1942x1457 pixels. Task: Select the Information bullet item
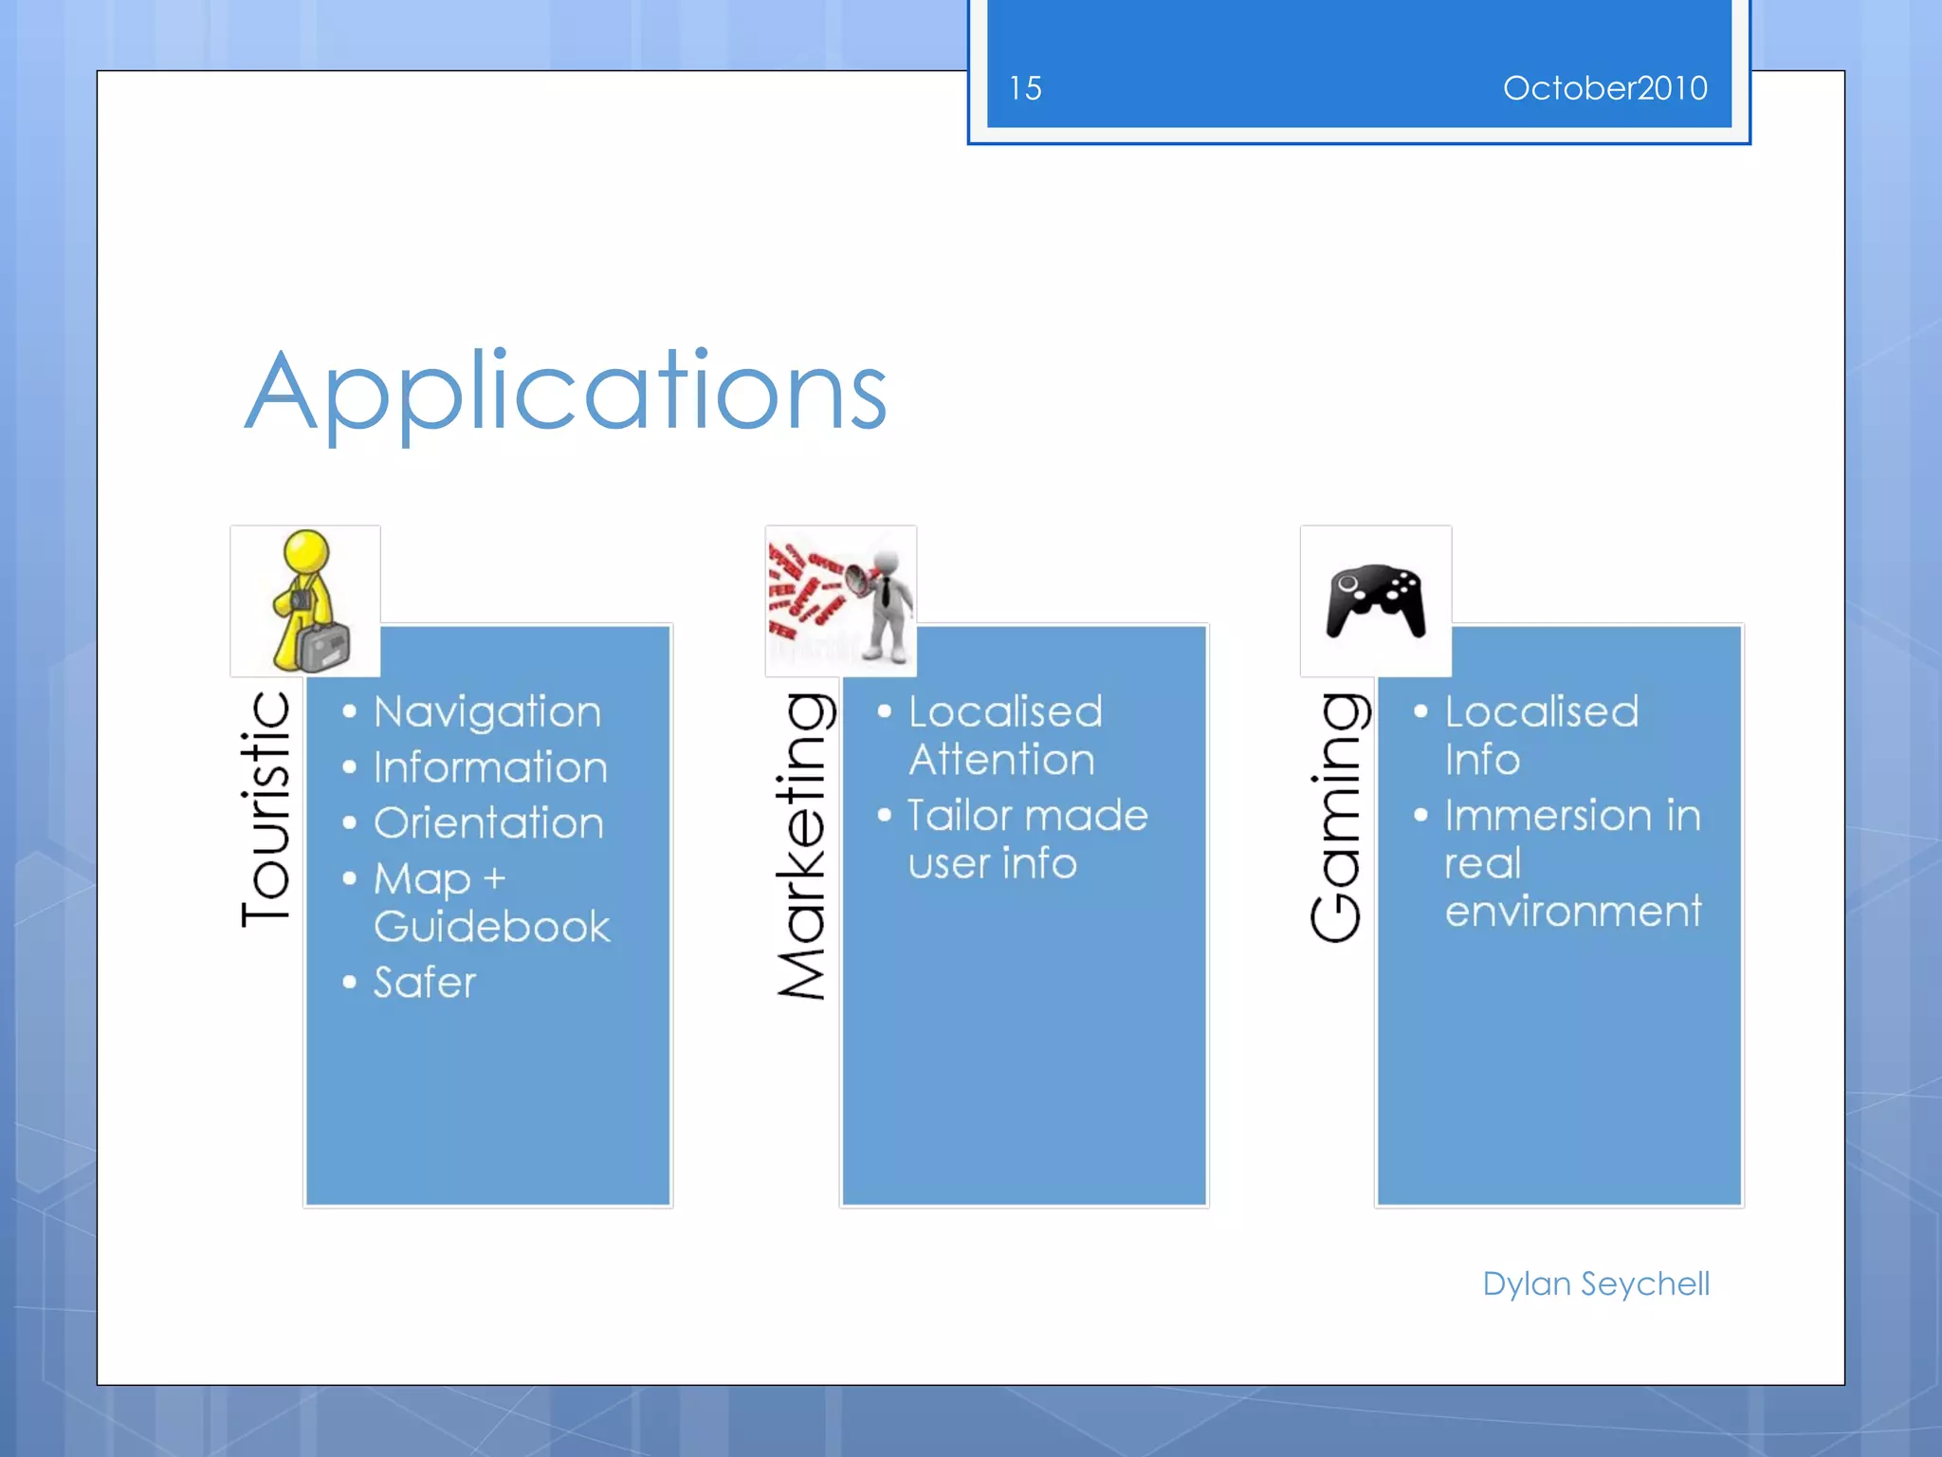tap(490, 767)
